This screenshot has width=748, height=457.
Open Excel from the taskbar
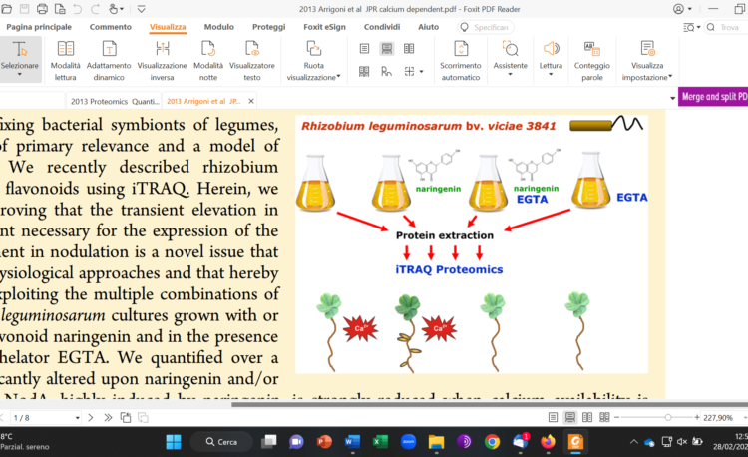(380, 441)
